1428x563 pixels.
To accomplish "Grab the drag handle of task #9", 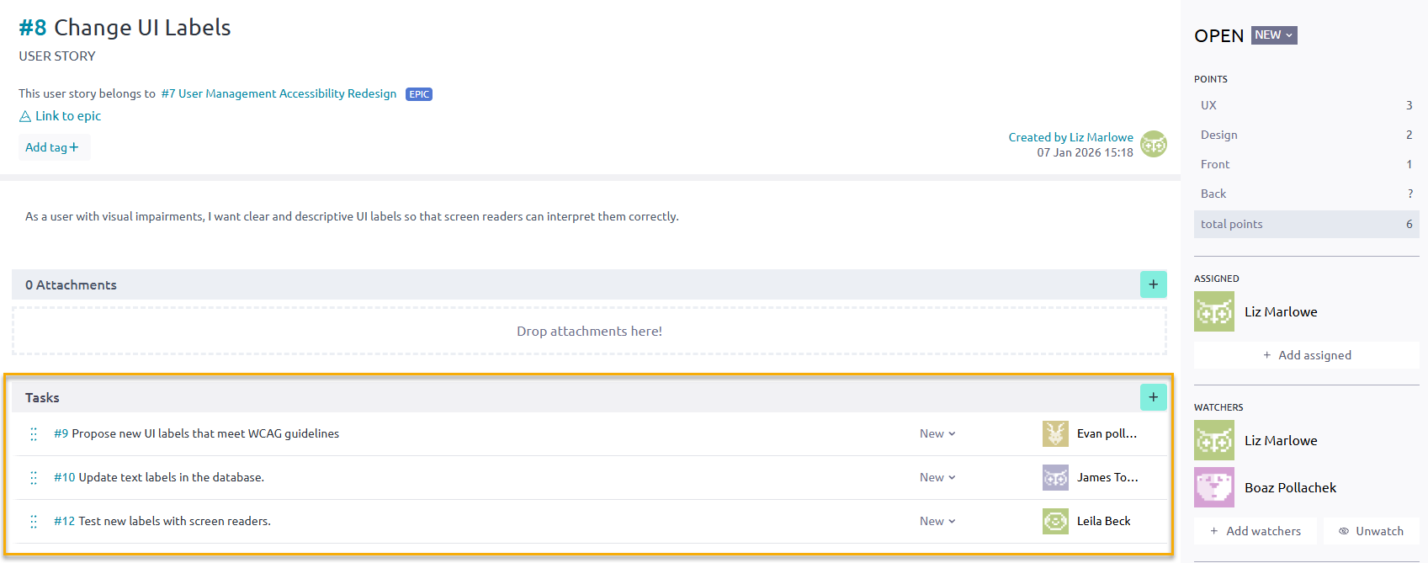I will pyautogui.click(x=34, y=434).
